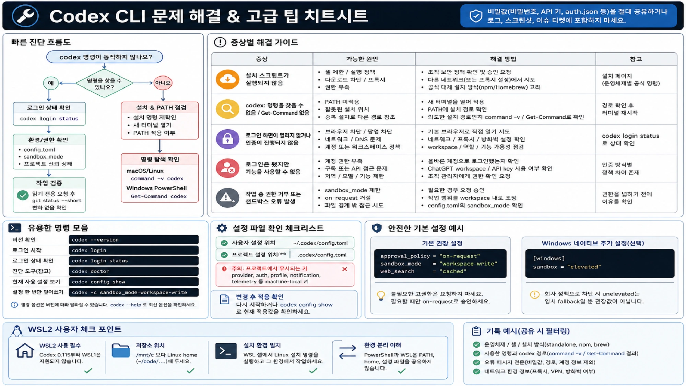Image resolution: width=686 pixels, height=386 pixels.
Task: Click the blue folder icon next to 저장소 위치
Action: pyautogui.click(x=121, y=350)
